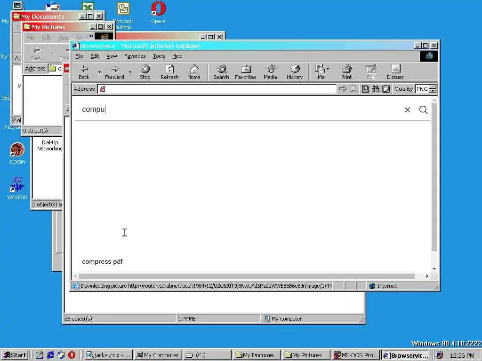Open the Opera desktop shortcut

(x=158, y=13)
